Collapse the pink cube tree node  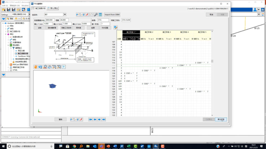(x=6, y=34)
